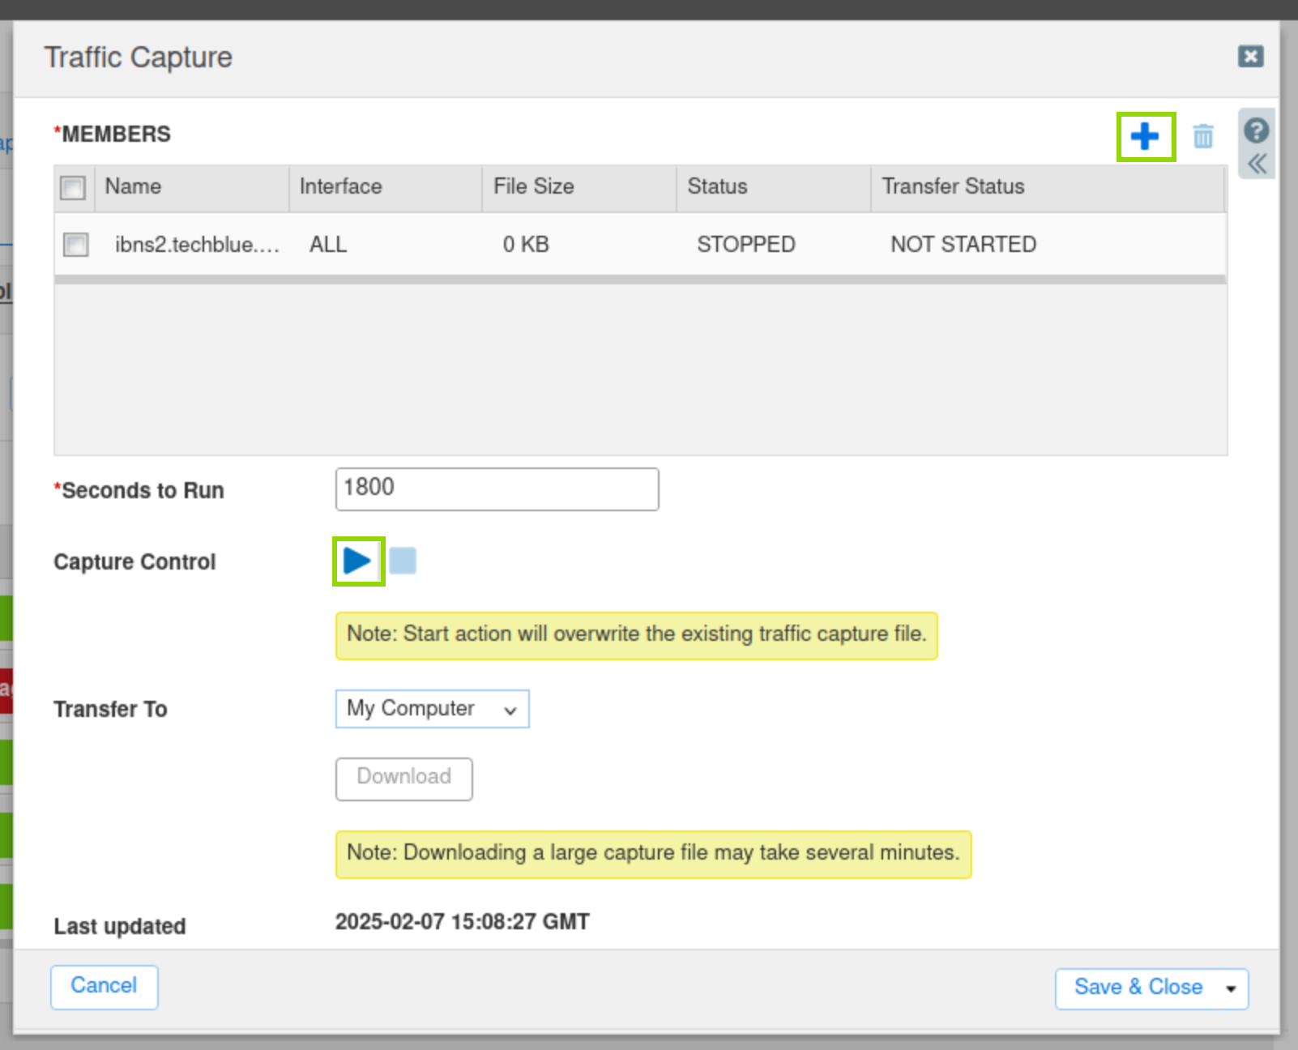Viewport: 1298px width, 1050px height.
Task: Click the trash delete member icon
Action: (x=1203, y=136)
